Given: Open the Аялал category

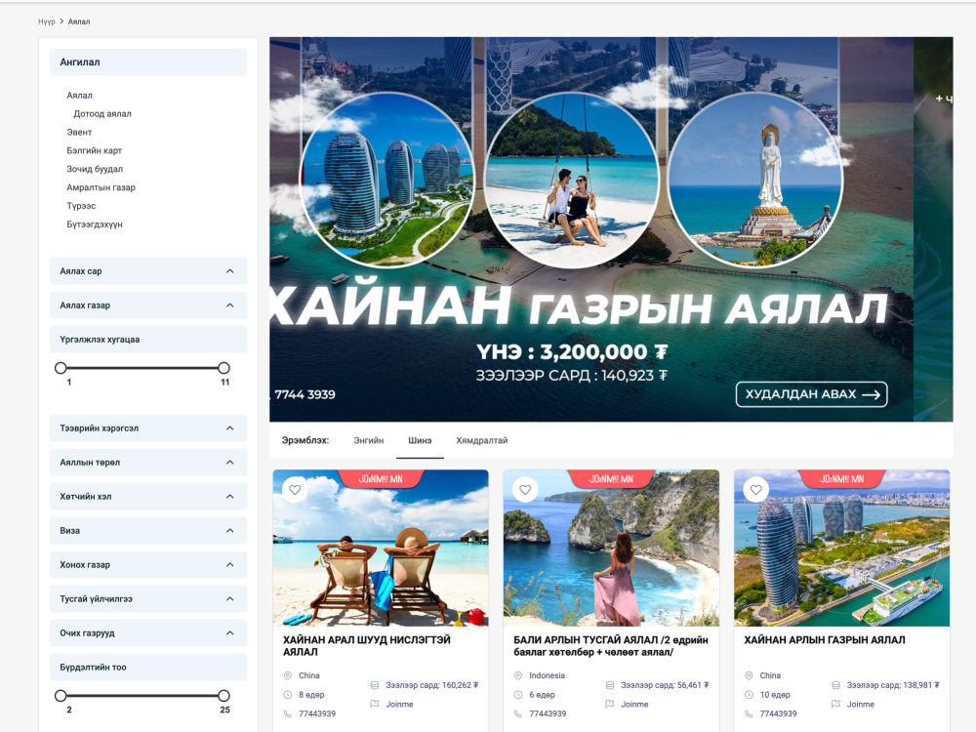Looking at the screenshot, I should [80, 96].
